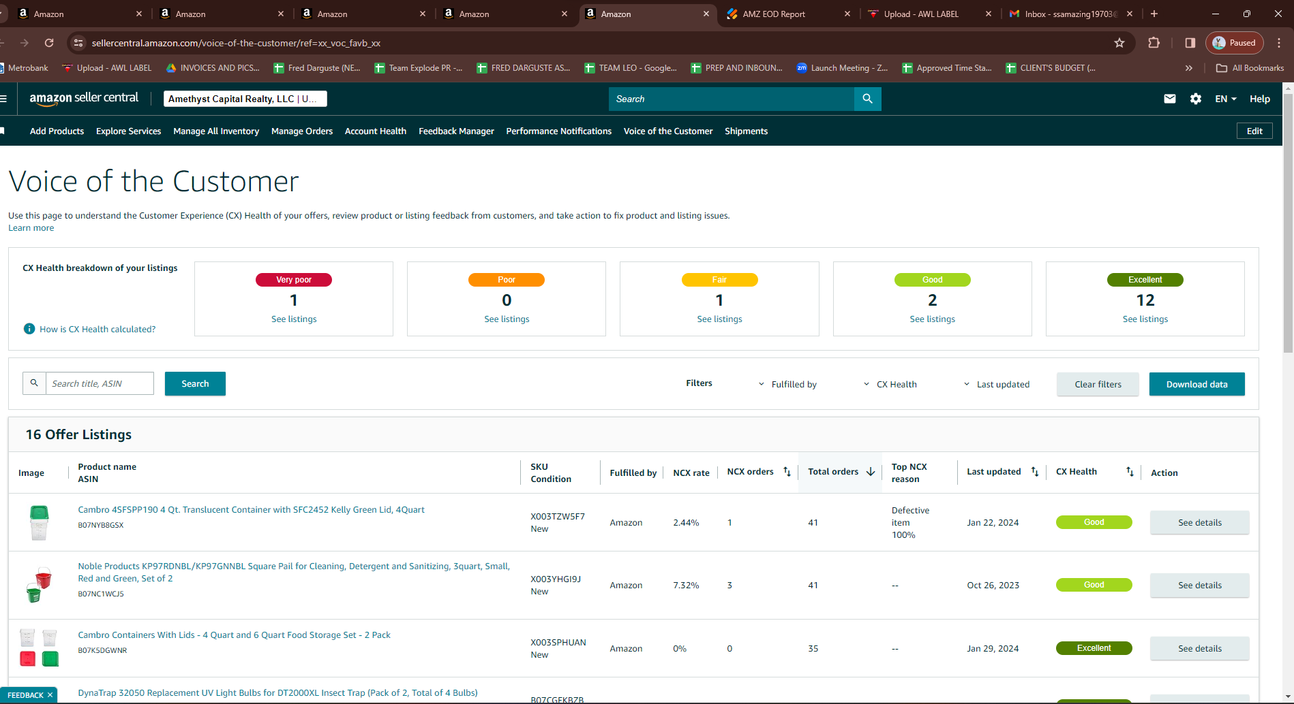This screenshot has height=704, width=1294.
Task: Bookmark this page with the star icon
Action: 1119,43
